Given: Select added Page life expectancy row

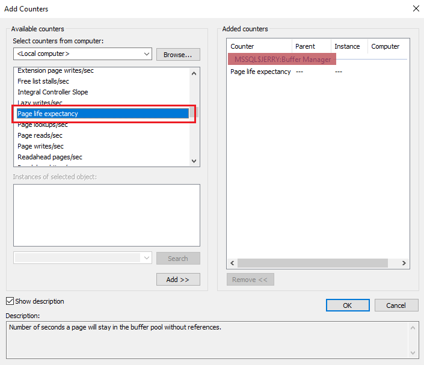Looking at the screenshot, I should tap(260, 72).
